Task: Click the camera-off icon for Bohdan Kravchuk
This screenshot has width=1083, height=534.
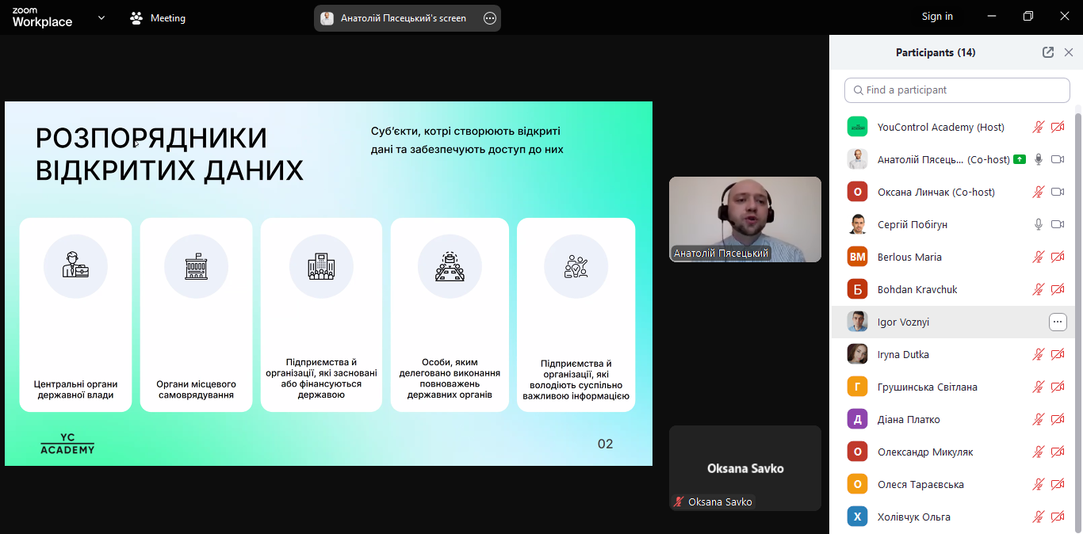Action: 1058,289
